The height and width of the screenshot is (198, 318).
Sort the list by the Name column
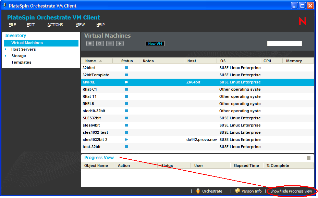point(91,61)
